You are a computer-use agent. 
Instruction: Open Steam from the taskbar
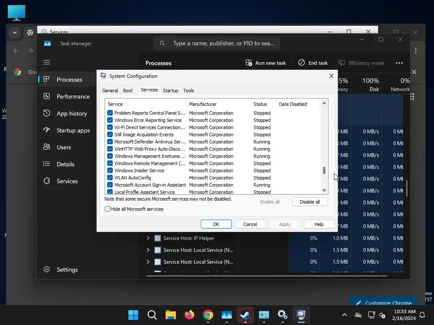245,315
